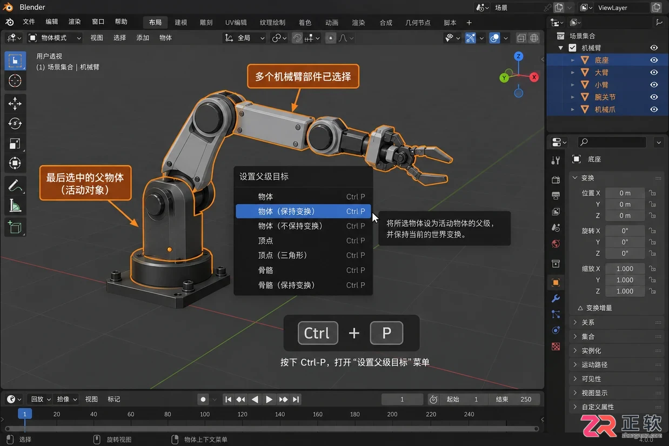Screen dimensions: 669x446
Task: Click the play animation button
Action: (x=269, y=400)
